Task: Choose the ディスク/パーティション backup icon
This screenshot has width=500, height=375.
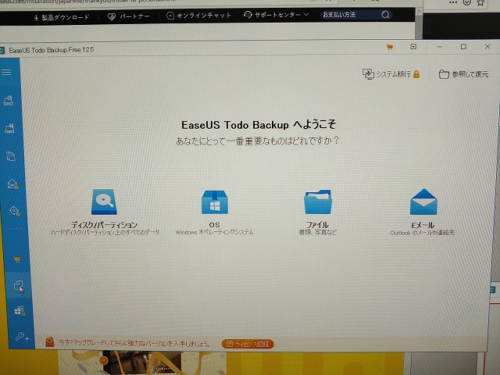Action: (104, 202)
